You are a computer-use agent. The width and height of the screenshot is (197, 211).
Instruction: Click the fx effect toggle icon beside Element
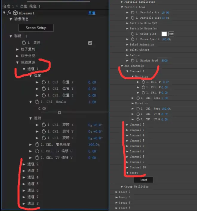pyautogui.click(x=9, y=13)
